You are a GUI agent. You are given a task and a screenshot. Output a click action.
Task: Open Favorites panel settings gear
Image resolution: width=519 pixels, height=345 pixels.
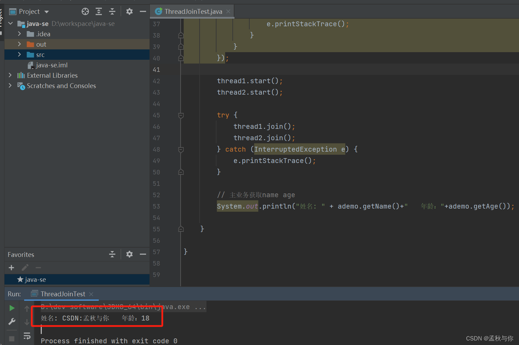[x=129, y=255]
